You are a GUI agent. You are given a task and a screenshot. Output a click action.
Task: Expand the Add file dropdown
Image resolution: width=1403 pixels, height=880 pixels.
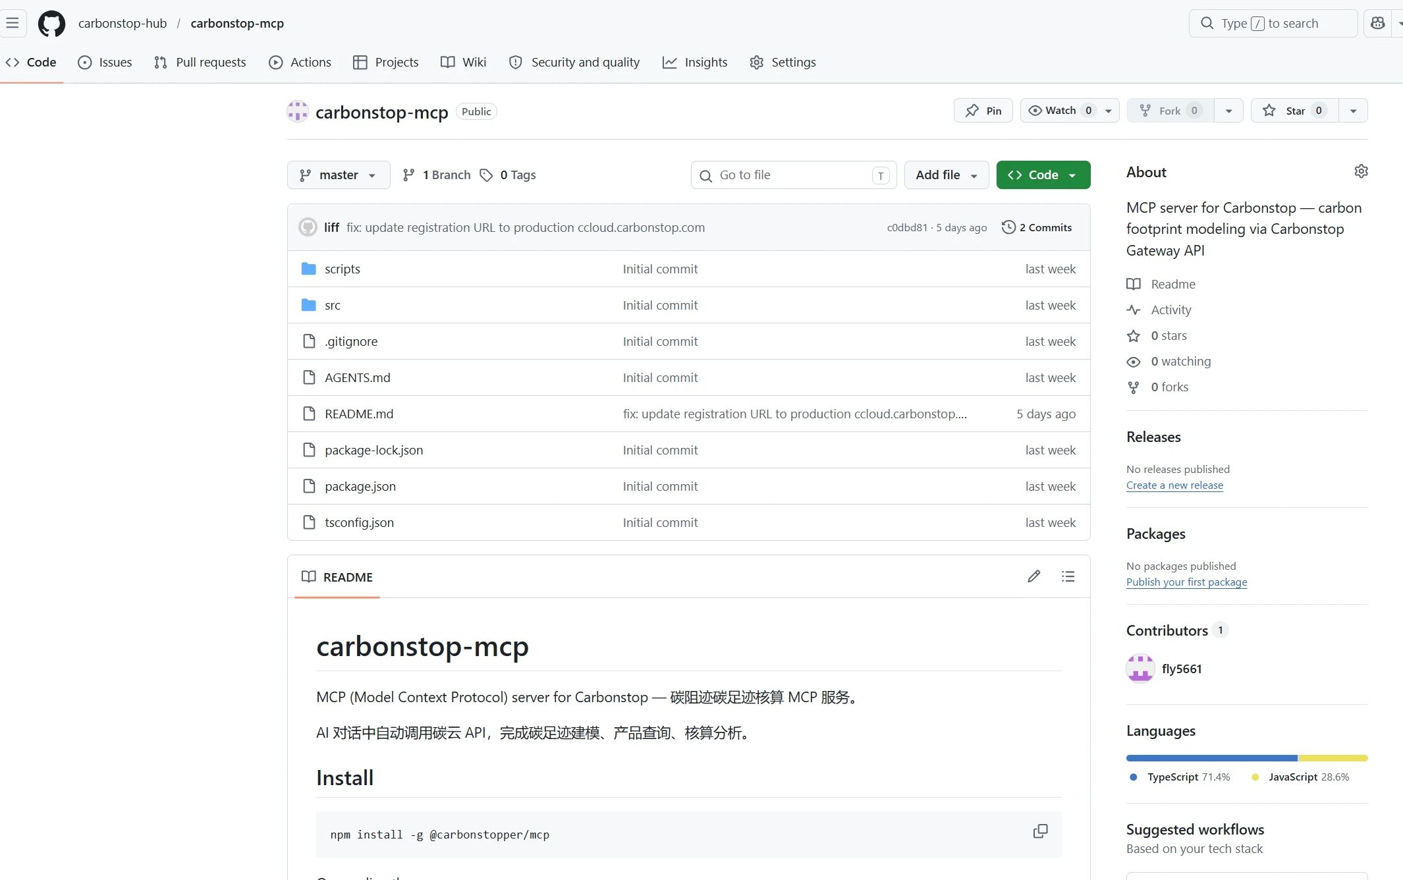click(946, 175)
